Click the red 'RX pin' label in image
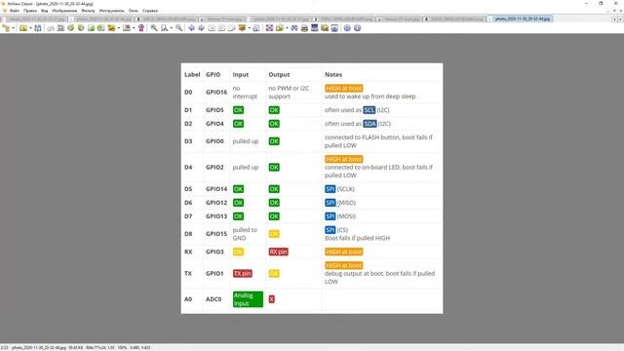624x351 pixels. click(x=278, y=252)
